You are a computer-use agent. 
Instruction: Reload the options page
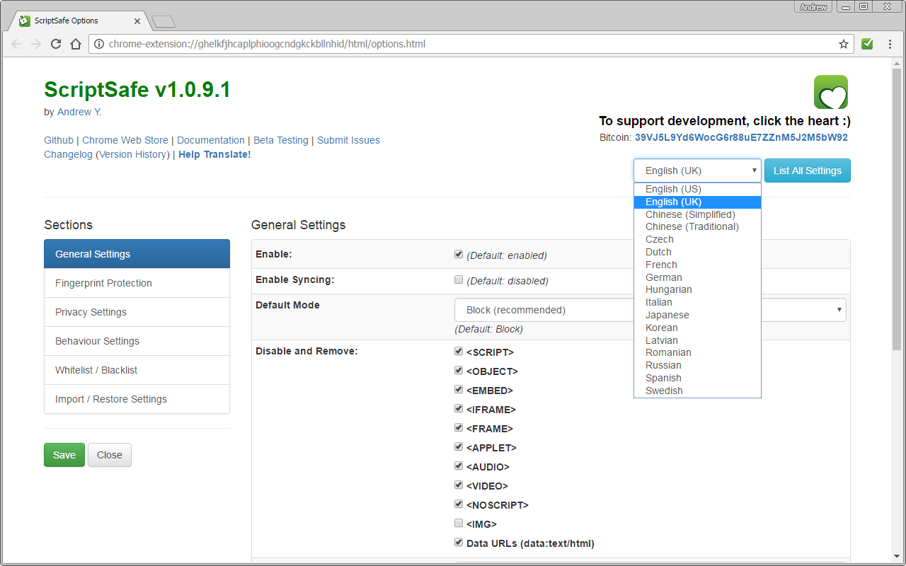point(56,44)
